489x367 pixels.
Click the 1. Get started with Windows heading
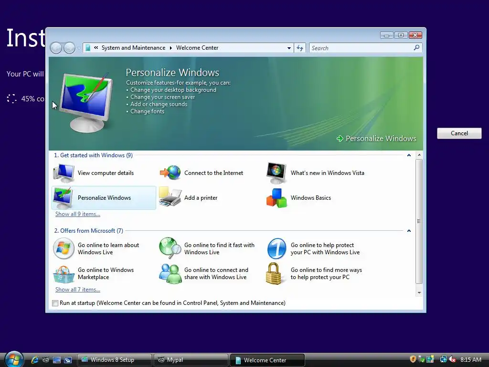pyautogui.click(x=93, y=155)
